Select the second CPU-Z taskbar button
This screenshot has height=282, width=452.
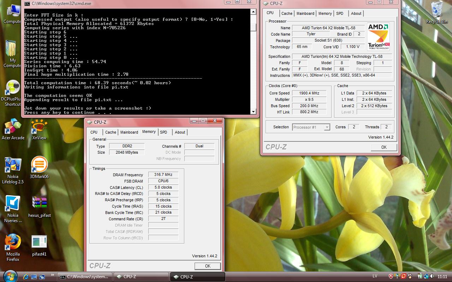tap(198, 277)
